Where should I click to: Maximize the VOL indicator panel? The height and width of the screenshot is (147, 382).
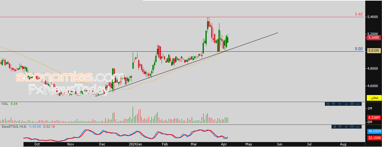click(333, 104)
